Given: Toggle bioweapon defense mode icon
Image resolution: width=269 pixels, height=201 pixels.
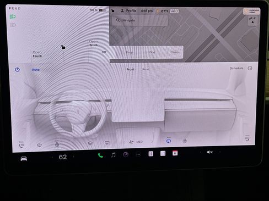Looking at the screenshot, I should pyautogui.click(x=185, y=141).
